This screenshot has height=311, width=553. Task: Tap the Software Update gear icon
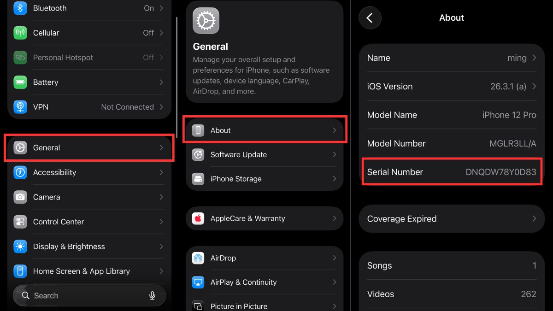(x=198, y=155)
